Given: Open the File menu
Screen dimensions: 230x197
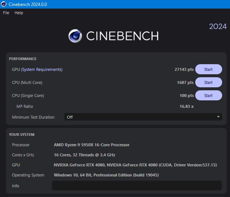Looking at the screenshot, I should pos(6,13).
